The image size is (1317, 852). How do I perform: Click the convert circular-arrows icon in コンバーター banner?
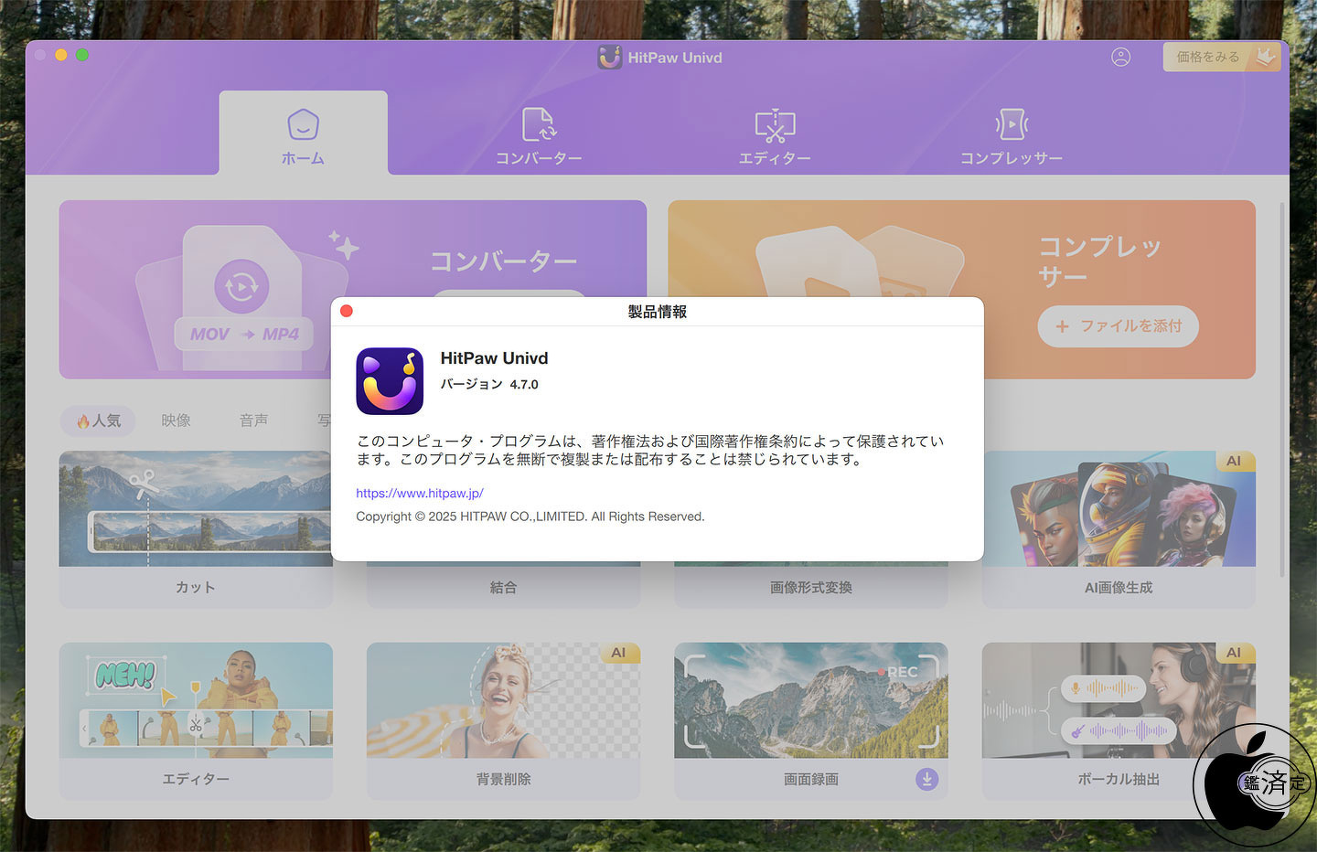tap(241, 286)
